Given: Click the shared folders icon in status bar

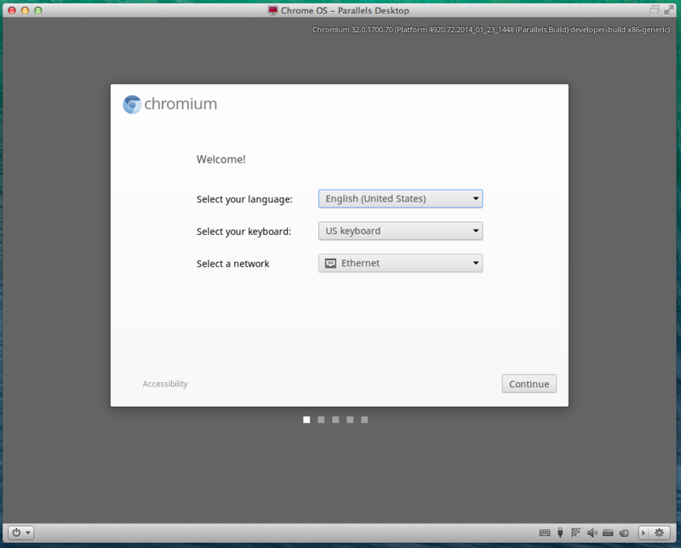Looking at the screenshot, I should coord(624,533).
